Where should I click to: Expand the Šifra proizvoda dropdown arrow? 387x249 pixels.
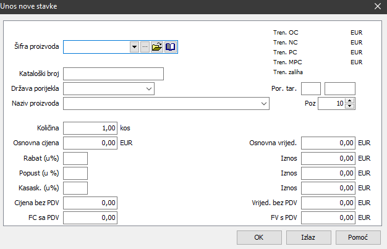[135, 47]
